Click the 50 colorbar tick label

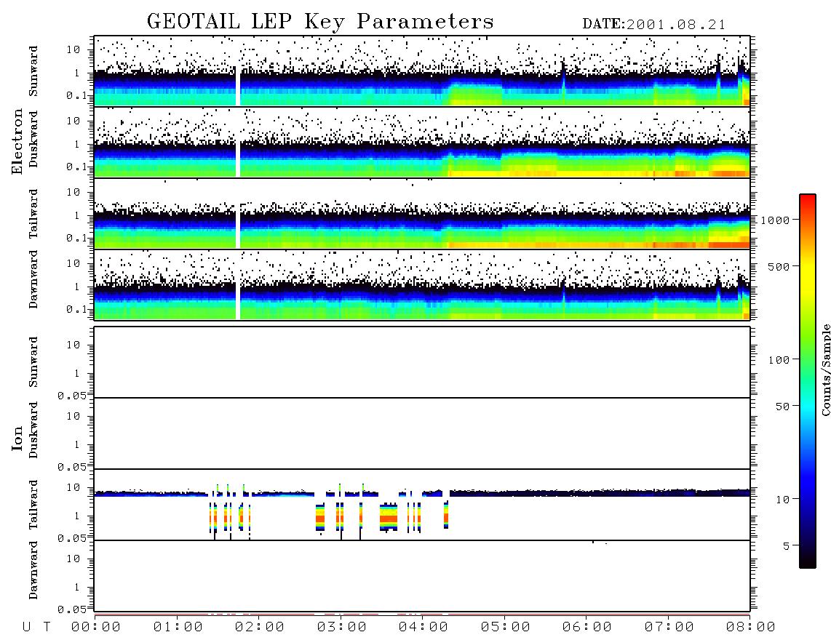[783, 407]
